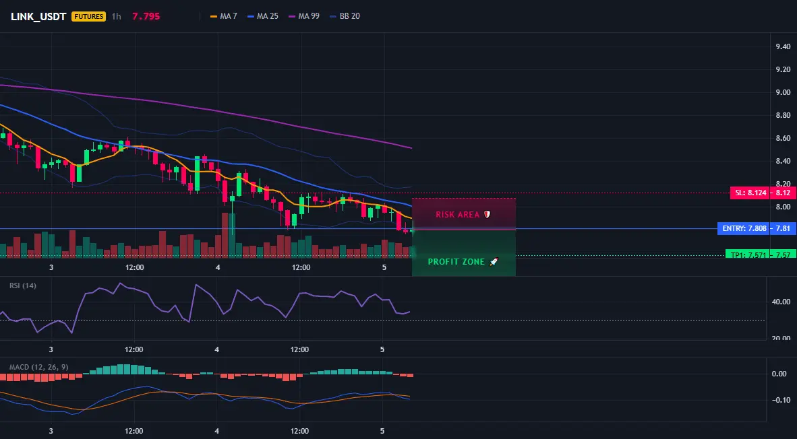This screenshot has width=797, height=439.
Task: Click the yellow FUTURES badge
Action: click(x=89, y=16)
